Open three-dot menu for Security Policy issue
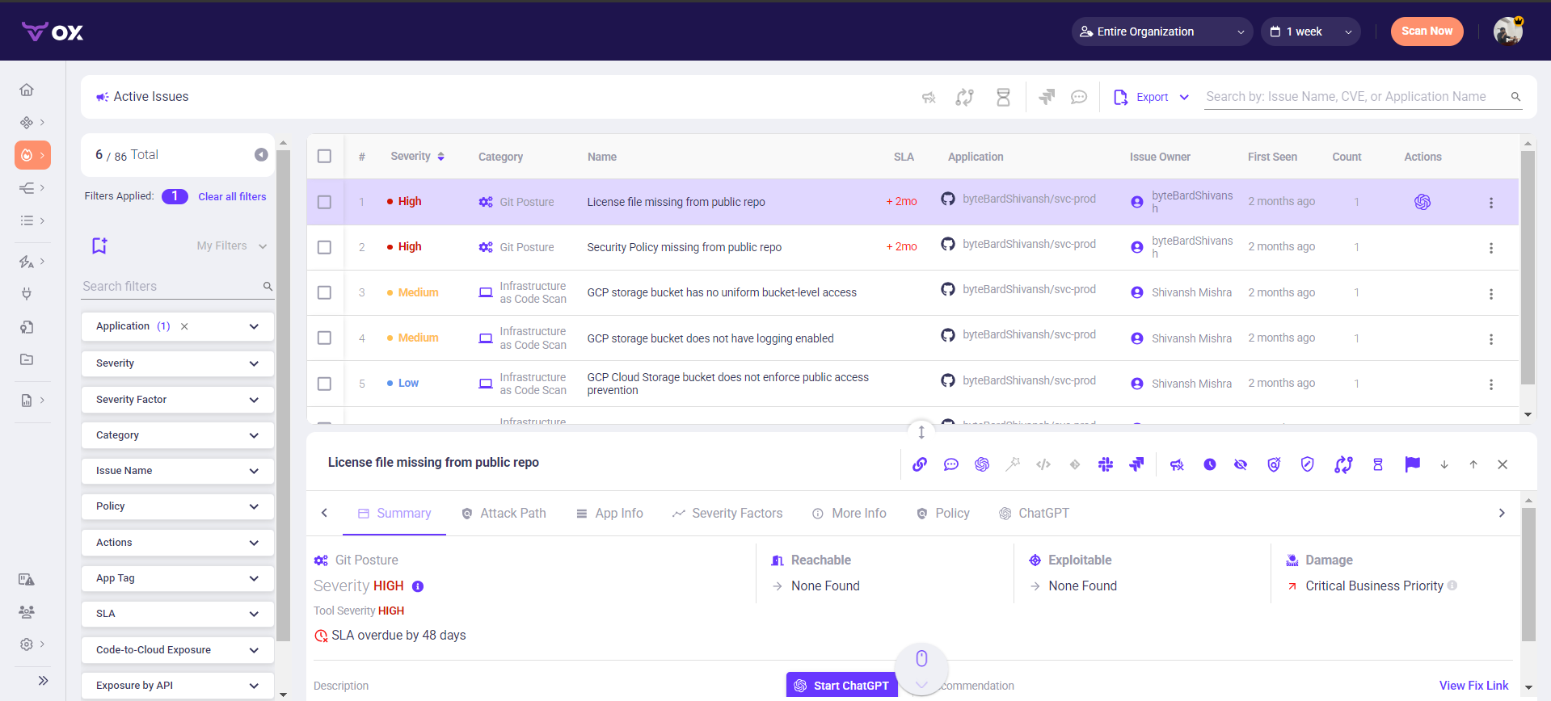 tap(1491, 248)
